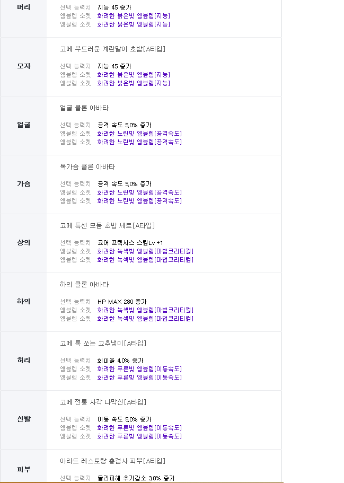Click item name 고메 부드러운 계란말이 초밥[A타입]
The image size is (344, 483).
(x=113, y=49)
